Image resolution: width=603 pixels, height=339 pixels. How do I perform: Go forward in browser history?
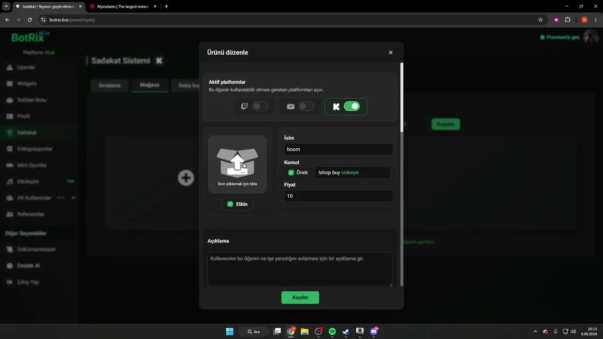point(18,20)
